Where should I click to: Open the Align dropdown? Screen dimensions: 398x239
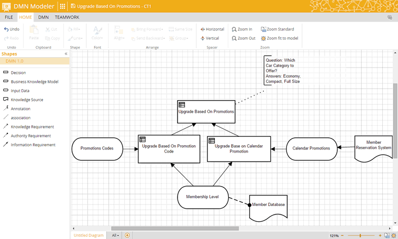click(119, 33)
